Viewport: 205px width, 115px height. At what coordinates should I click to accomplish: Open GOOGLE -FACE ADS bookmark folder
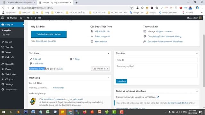click(118, 12)
